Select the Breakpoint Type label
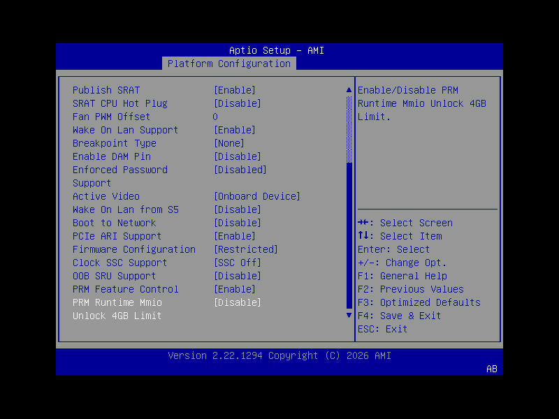Viewport: 559px width, 419px height. 115,143
